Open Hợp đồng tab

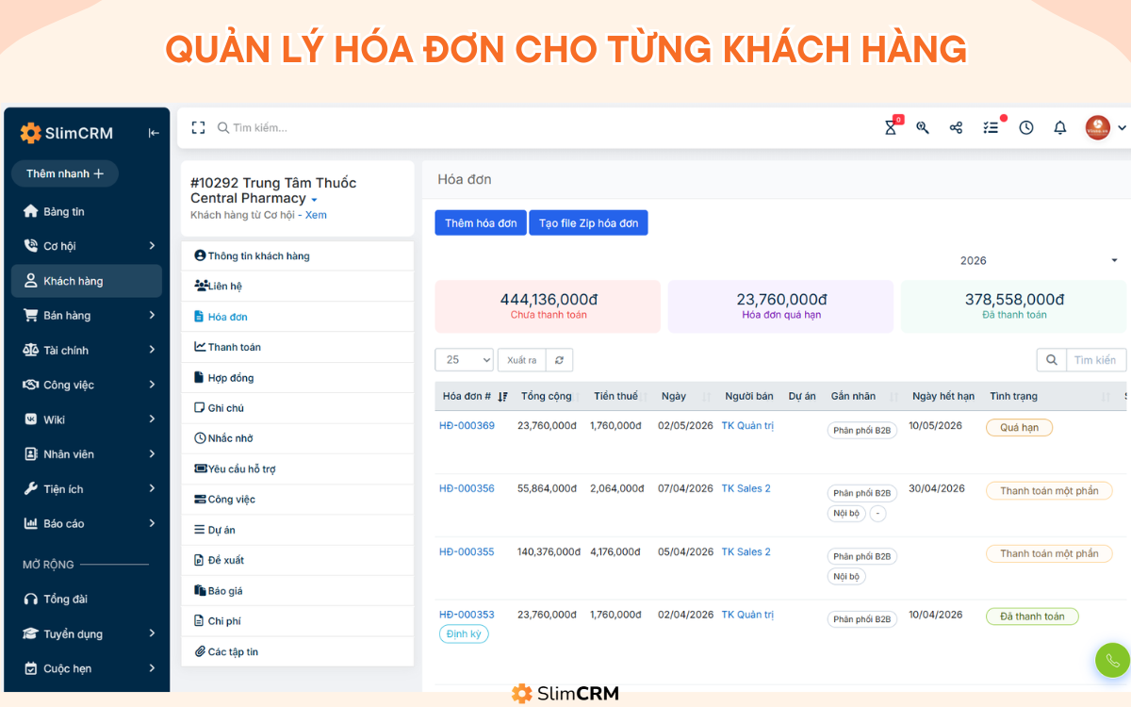click(297, 377)
